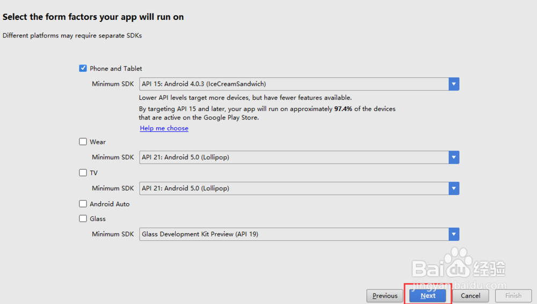
Task: Enable the Android Auto checkbox
Action: pyautogui.click(x=83, y=204)
